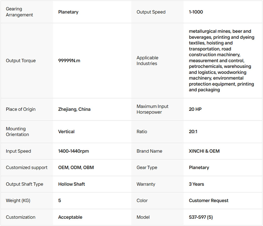
Task: Click the 1400-1440rpm input speed value
Action: pyautogui.click(x=74, y=151)
